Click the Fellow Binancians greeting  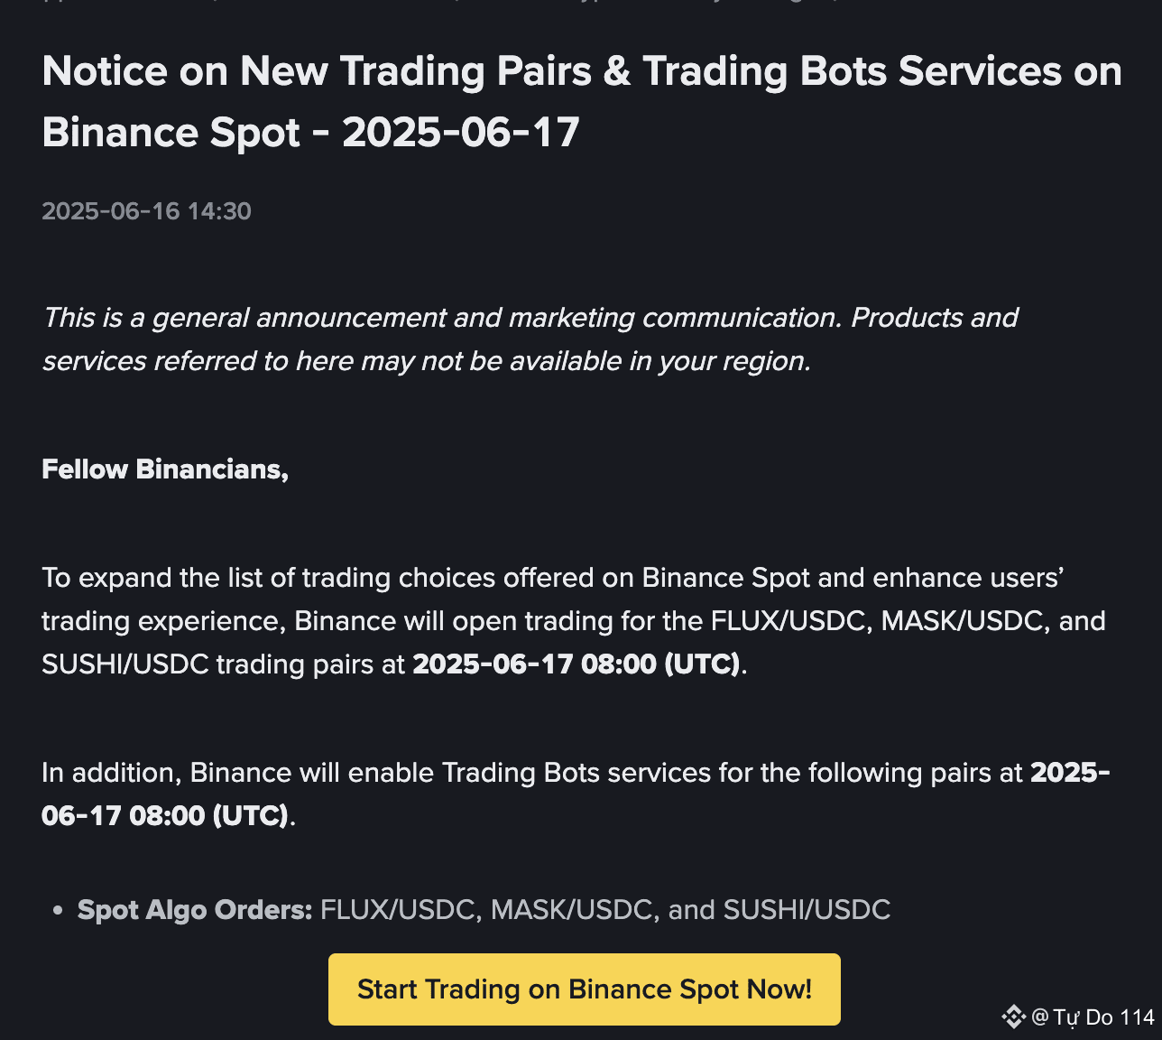(165, 469)
